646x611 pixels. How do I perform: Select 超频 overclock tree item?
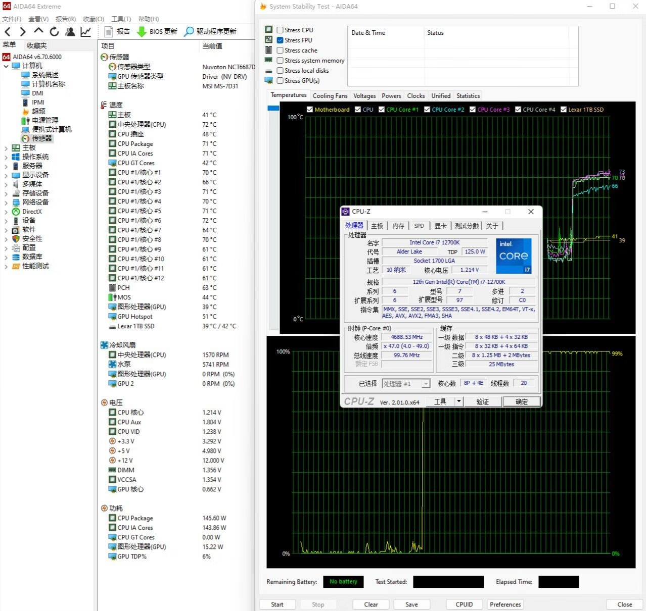38,111
